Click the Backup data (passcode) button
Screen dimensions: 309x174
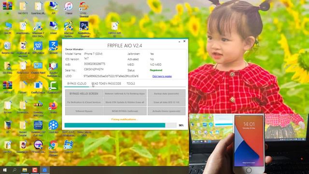167,93
